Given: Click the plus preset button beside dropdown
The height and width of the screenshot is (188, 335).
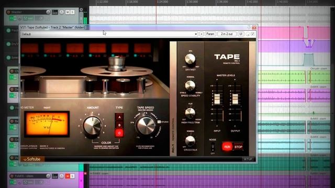Looking at the screenshot, I should (202, 34).
